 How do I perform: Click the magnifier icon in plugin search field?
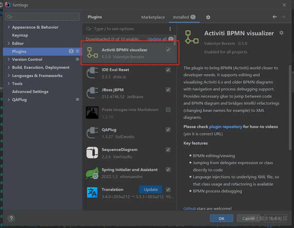88,29
